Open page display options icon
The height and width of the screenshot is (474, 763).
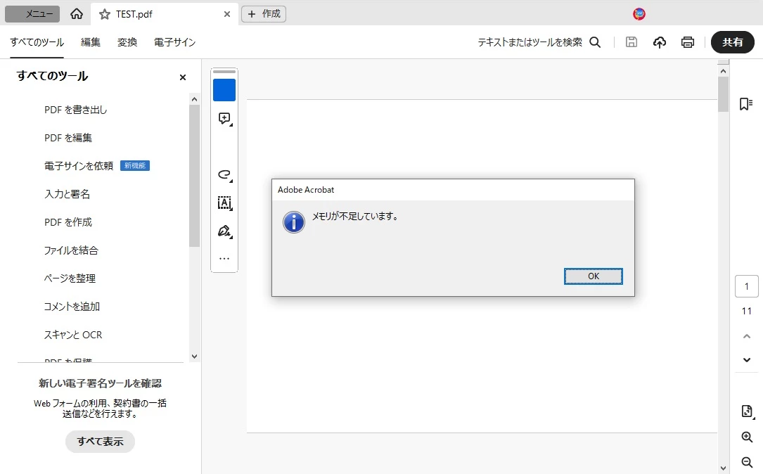747,411
